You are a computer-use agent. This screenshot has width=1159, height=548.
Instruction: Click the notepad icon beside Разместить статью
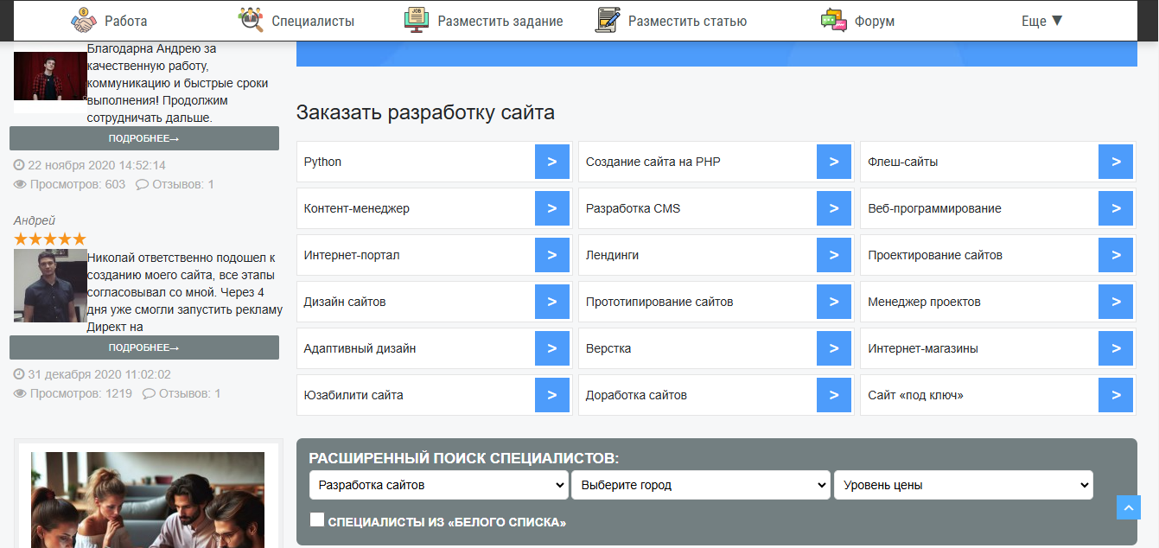pyautogui.click(x=608, y=20)
